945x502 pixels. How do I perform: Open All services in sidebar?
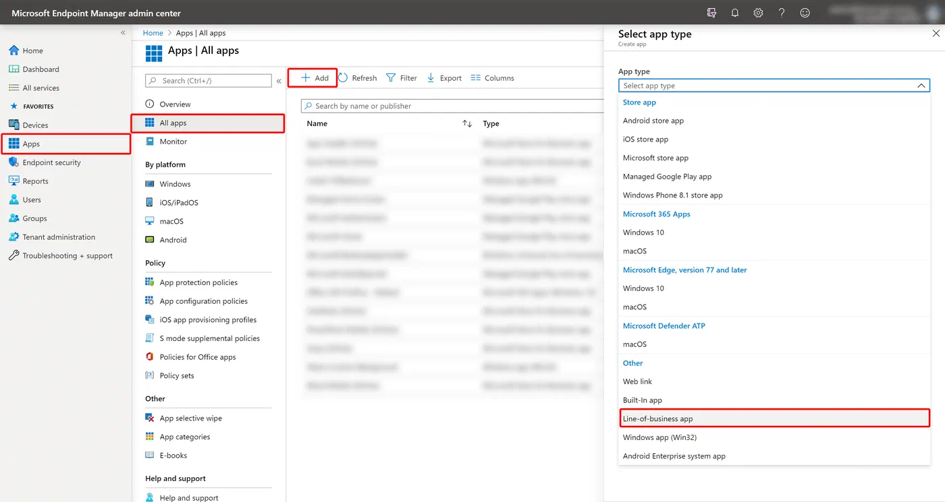40,88
